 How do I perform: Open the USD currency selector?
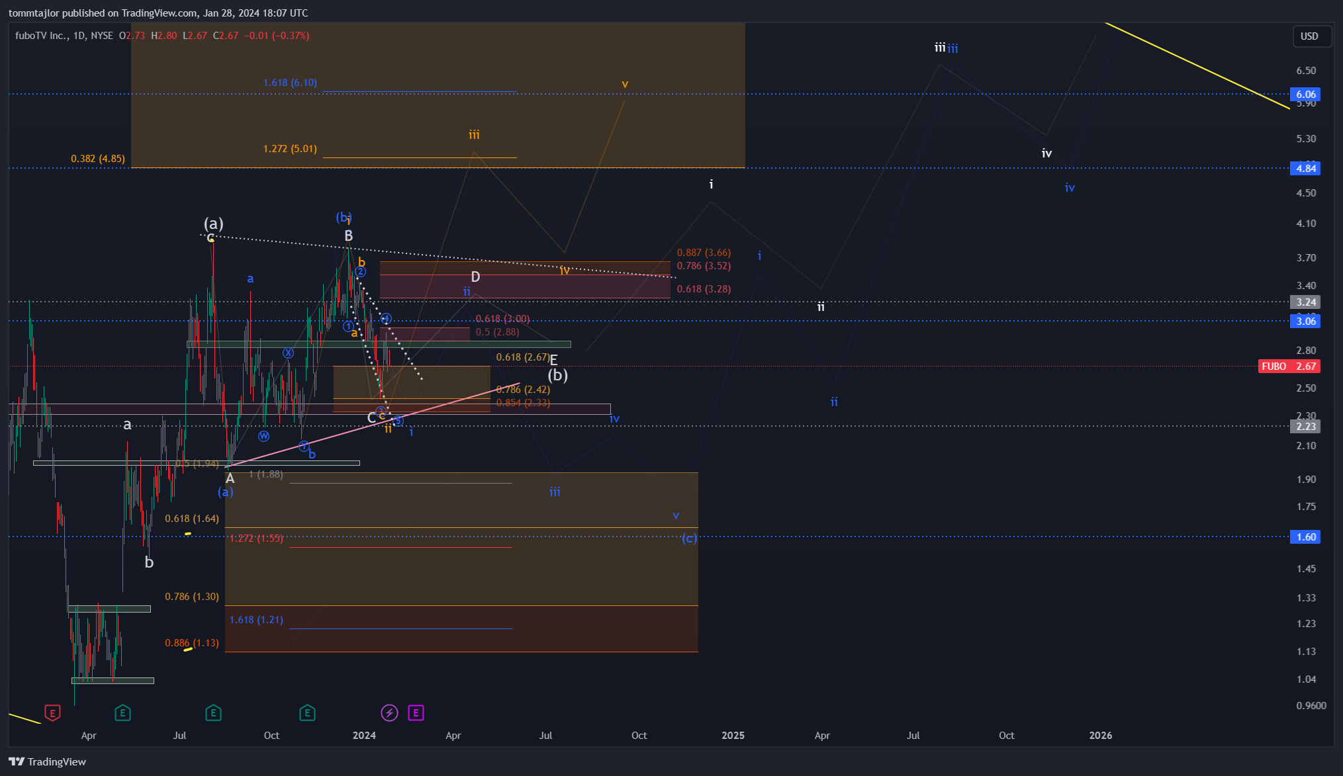coord(1312,36)
